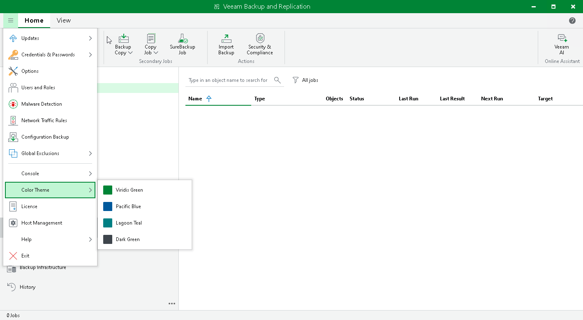Expand the Global Exclusions submenu arrow
Viewport: 583px width, 320px height.
pos(90,153)
